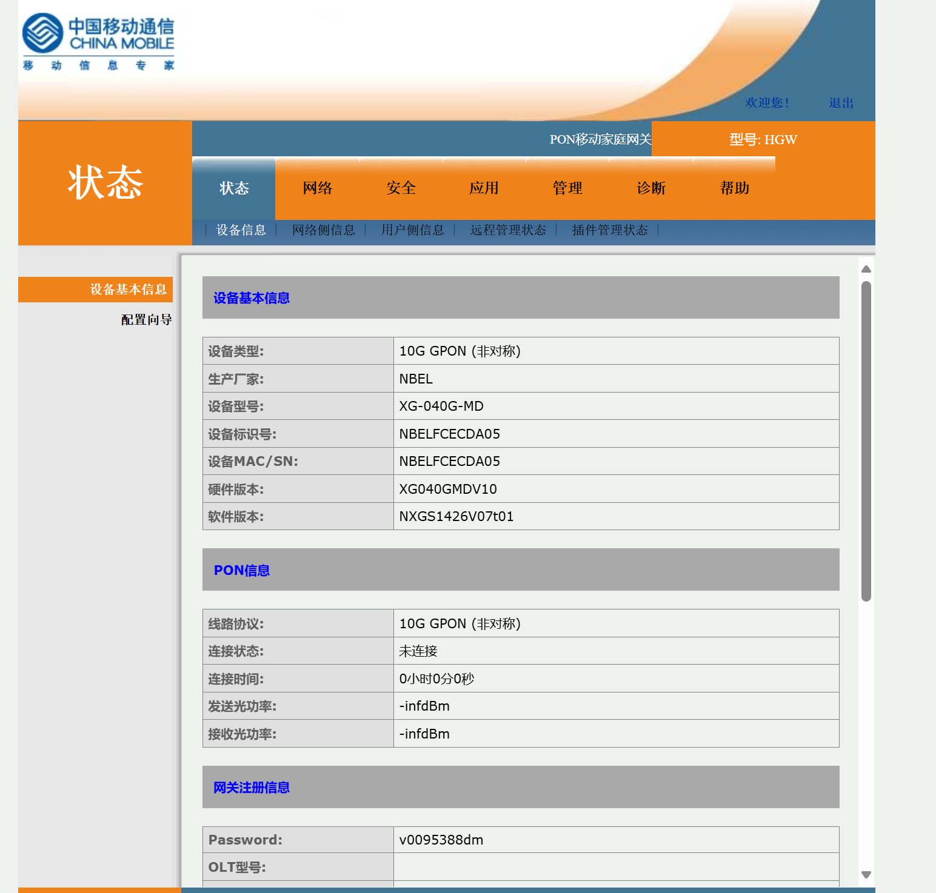936x893 pixels.
Task: Click the China Mobile logo
Action: coord(98,39)
